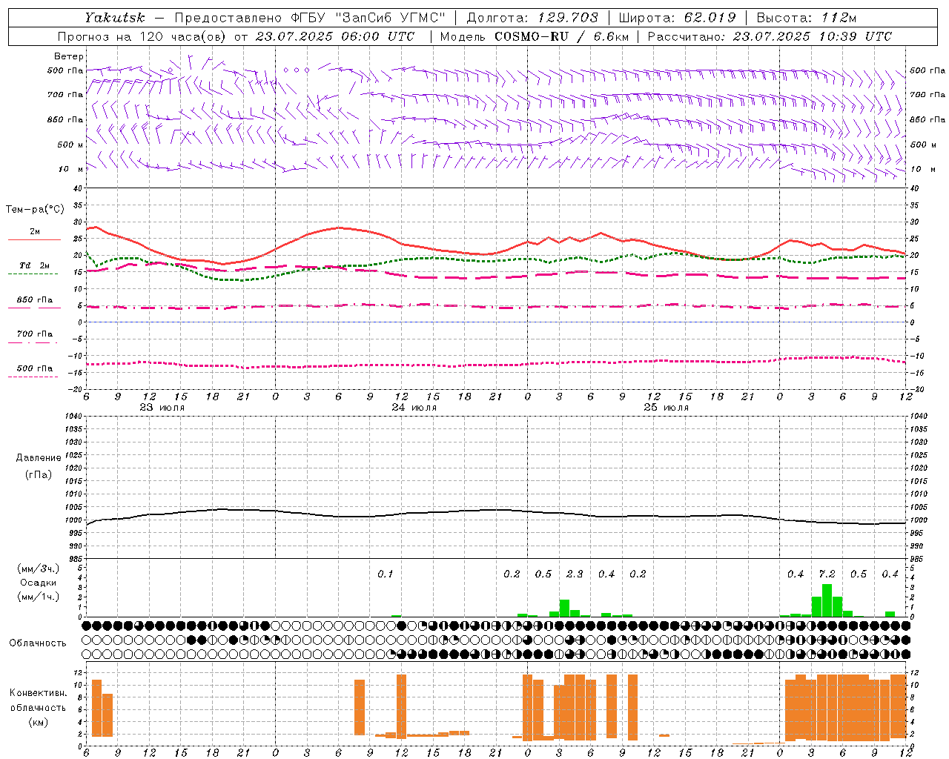
Task: Click the 7.2 precipitation amount value
Action: [x=827, y=574]
